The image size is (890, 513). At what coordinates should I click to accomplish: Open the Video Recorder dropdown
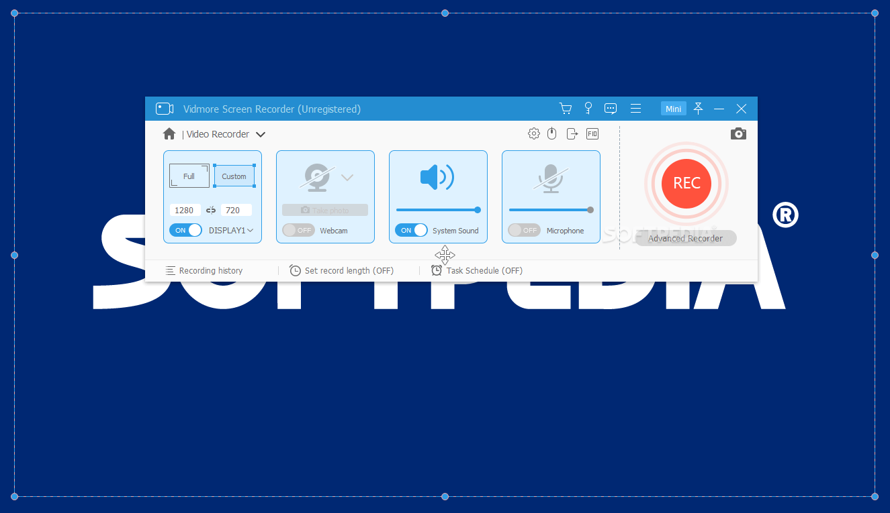point(261,134)
